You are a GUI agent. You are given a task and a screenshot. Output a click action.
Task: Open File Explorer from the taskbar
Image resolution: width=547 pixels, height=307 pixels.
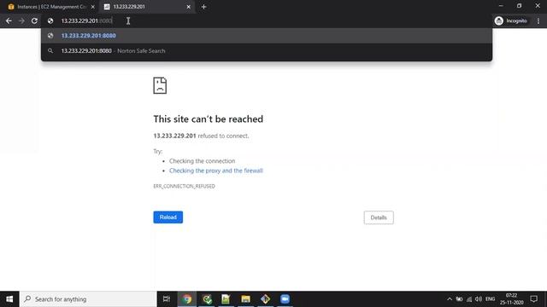coord(245,299)
